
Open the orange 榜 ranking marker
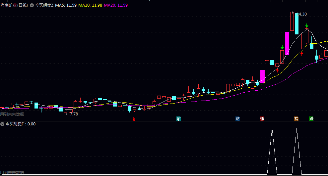coord(296,119)
